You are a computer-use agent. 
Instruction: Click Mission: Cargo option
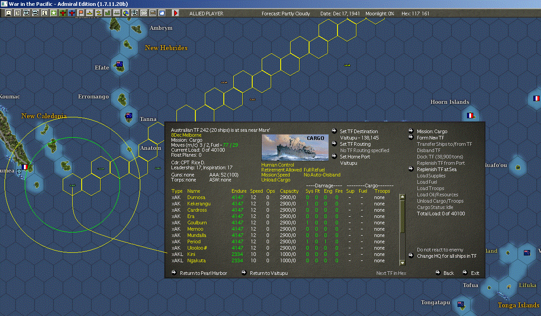[432, 131]
